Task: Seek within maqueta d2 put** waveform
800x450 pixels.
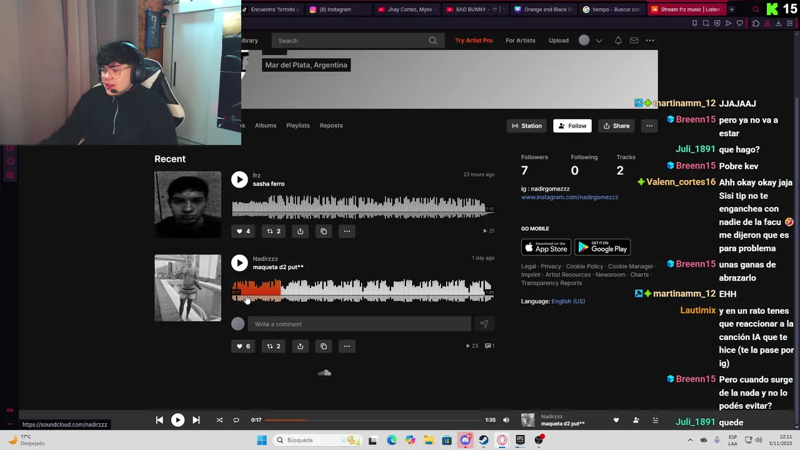Action: tap(362, 291)
